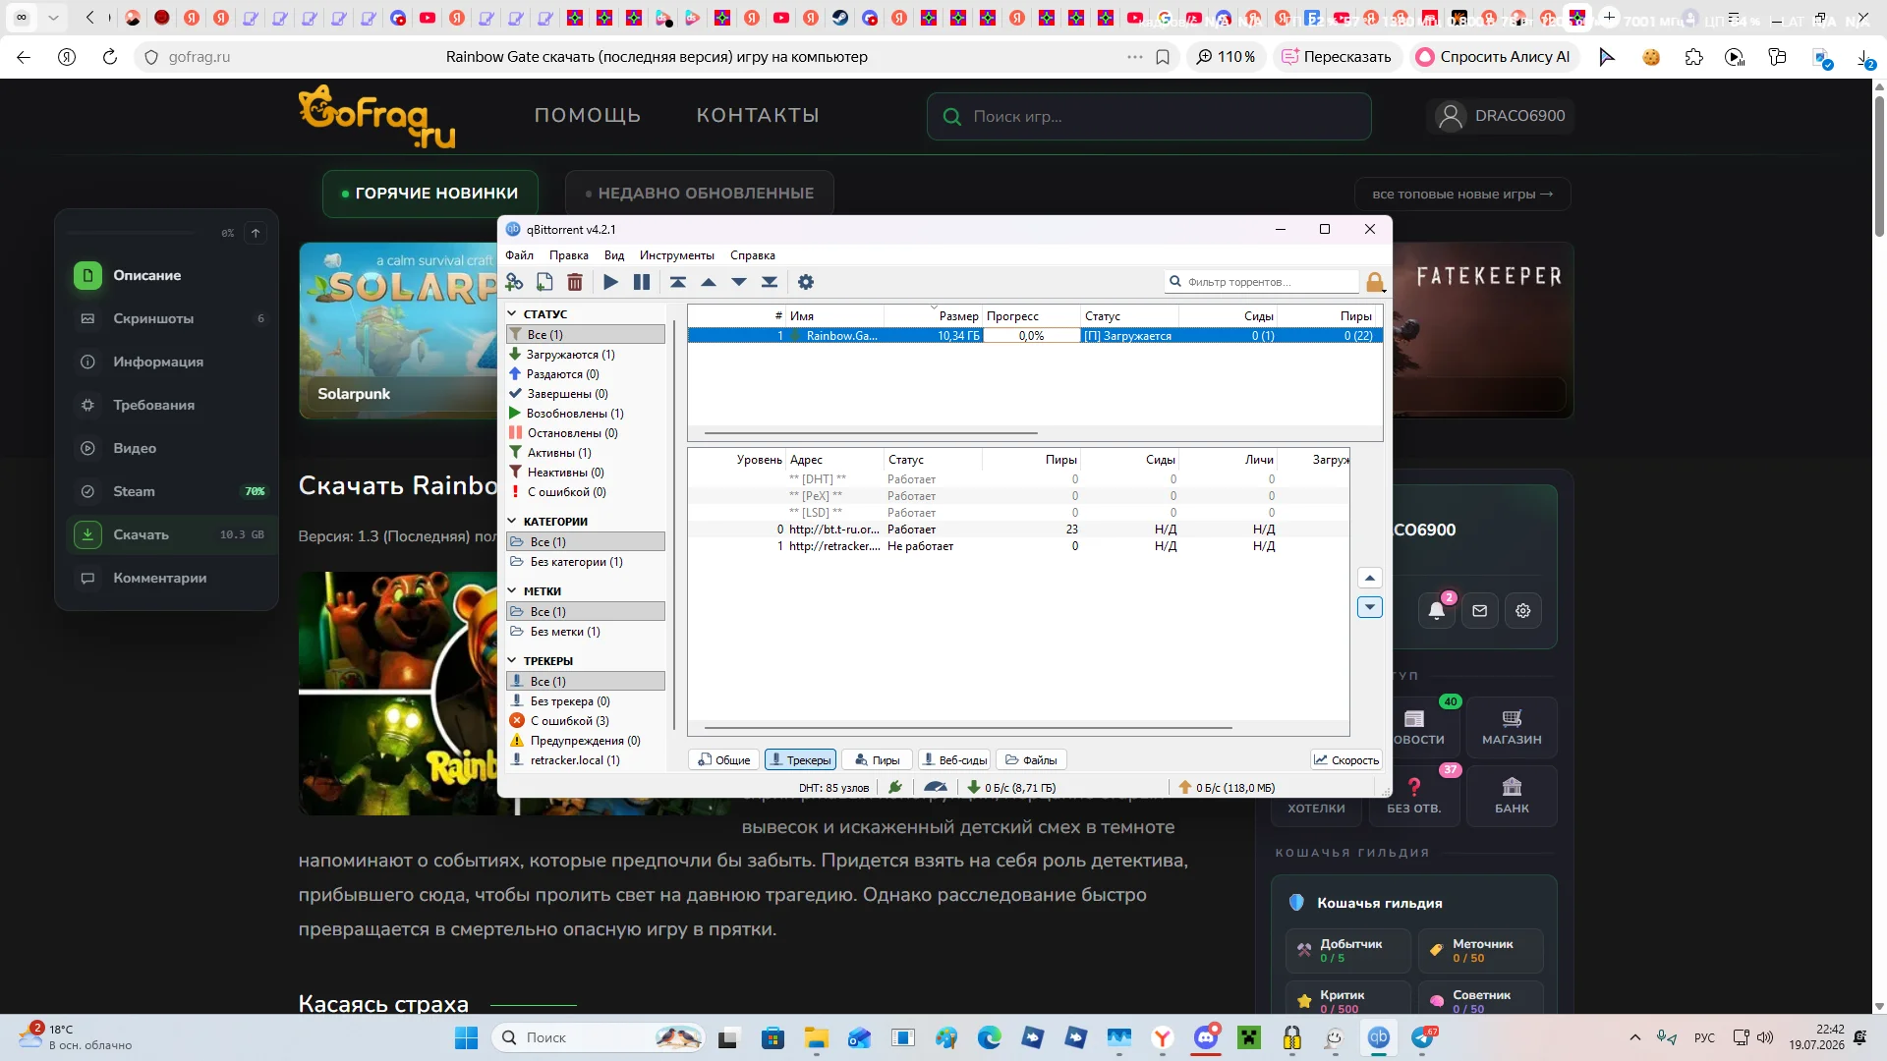Open the Вид menu in qBittorrent
Screen dimensions: 1887x1061
tap(614, 255)
